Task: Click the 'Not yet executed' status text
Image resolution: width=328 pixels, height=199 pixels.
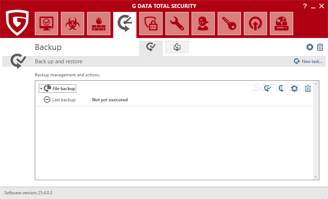Action: (110, 100)
